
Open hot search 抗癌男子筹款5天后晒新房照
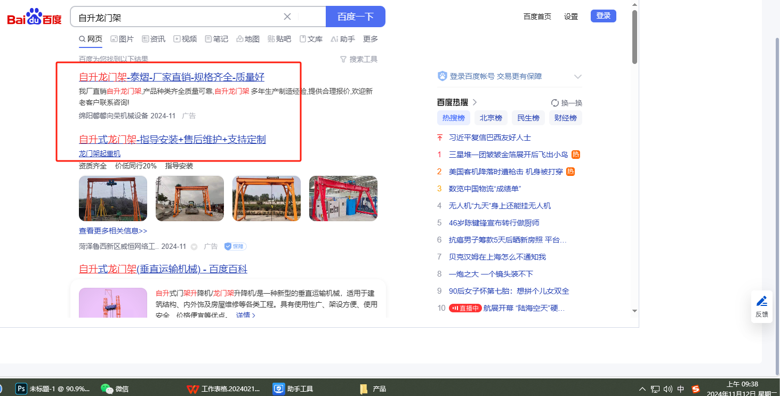tap(508, 240)
